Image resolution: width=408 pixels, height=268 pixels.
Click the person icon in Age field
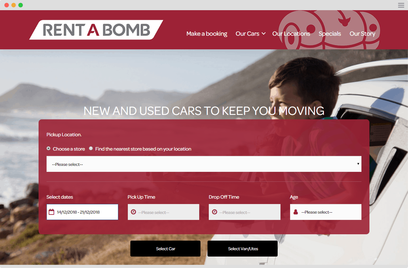295,212
